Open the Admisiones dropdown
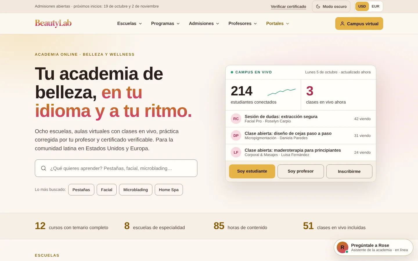Viewport: 418px width, 261px height. [204, 23]
